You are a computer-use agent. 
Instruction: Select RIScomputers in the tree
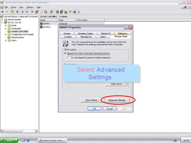17,37
